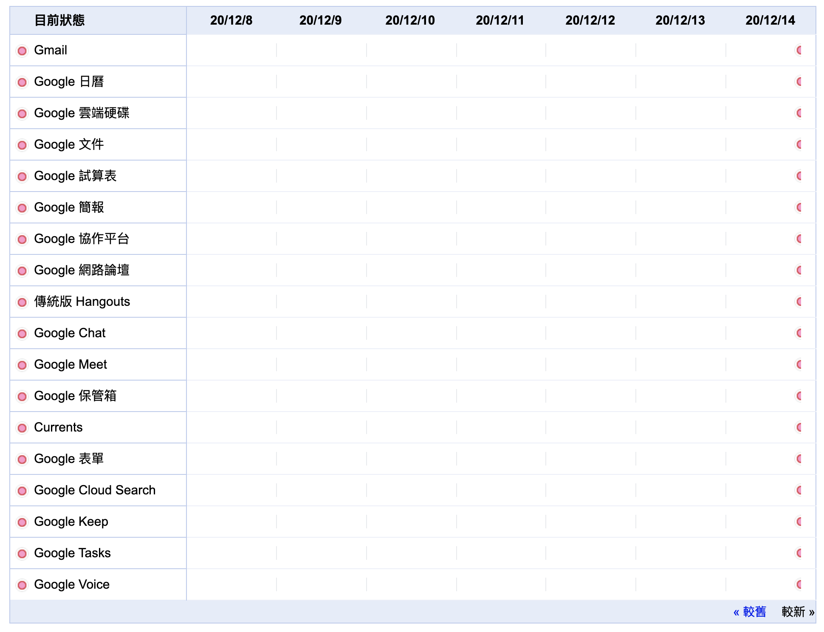The image size is (824, 632).
Task: Open the 20/12/14 outage marker for Google Chat
Action: point(799,333)
